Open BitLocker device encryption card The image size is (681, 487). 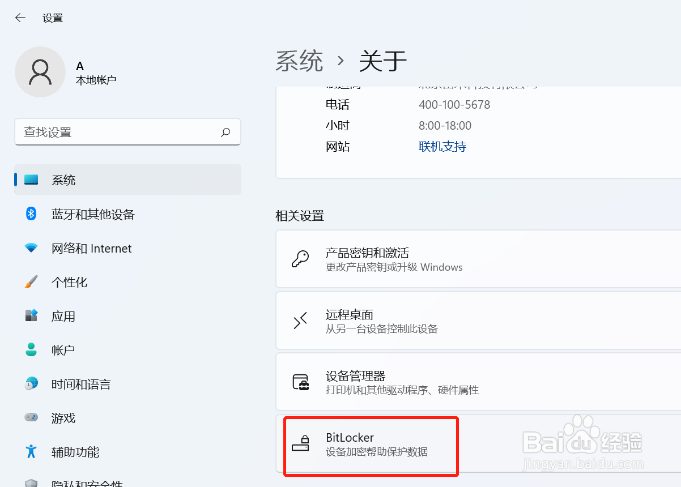click(478, 443)
